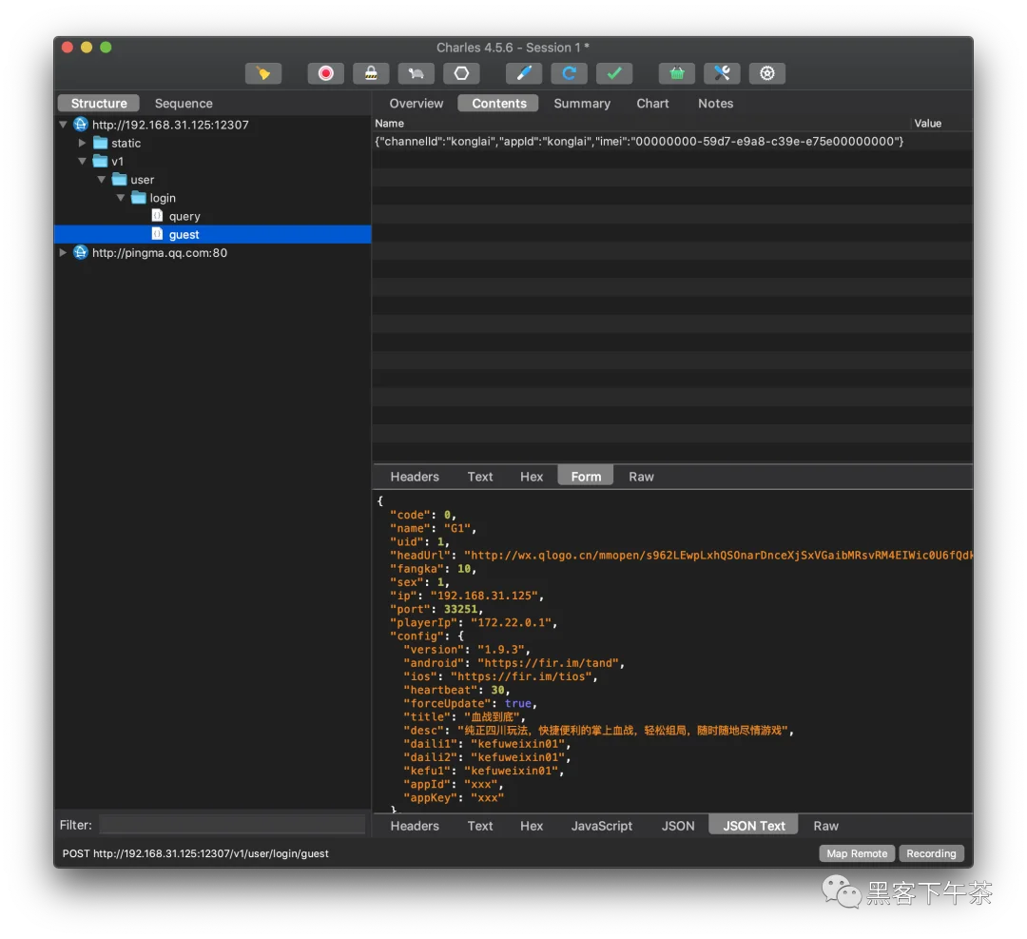This screenshot has height=939, width=1027.
Task: Open response Raw tab
Action: pyautogui.click(x=826, y=827)
